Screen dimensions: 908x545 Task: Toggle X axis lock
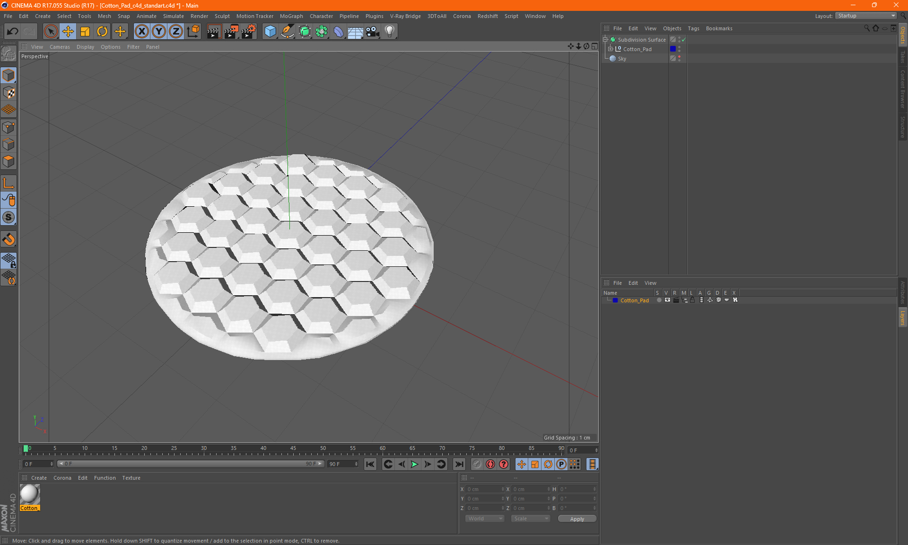tap(141, 32)
